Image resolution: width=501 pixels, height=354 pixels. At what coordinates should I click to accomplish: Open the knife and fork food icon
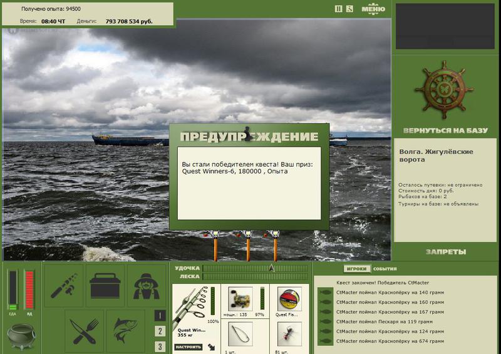pos(84,331)
